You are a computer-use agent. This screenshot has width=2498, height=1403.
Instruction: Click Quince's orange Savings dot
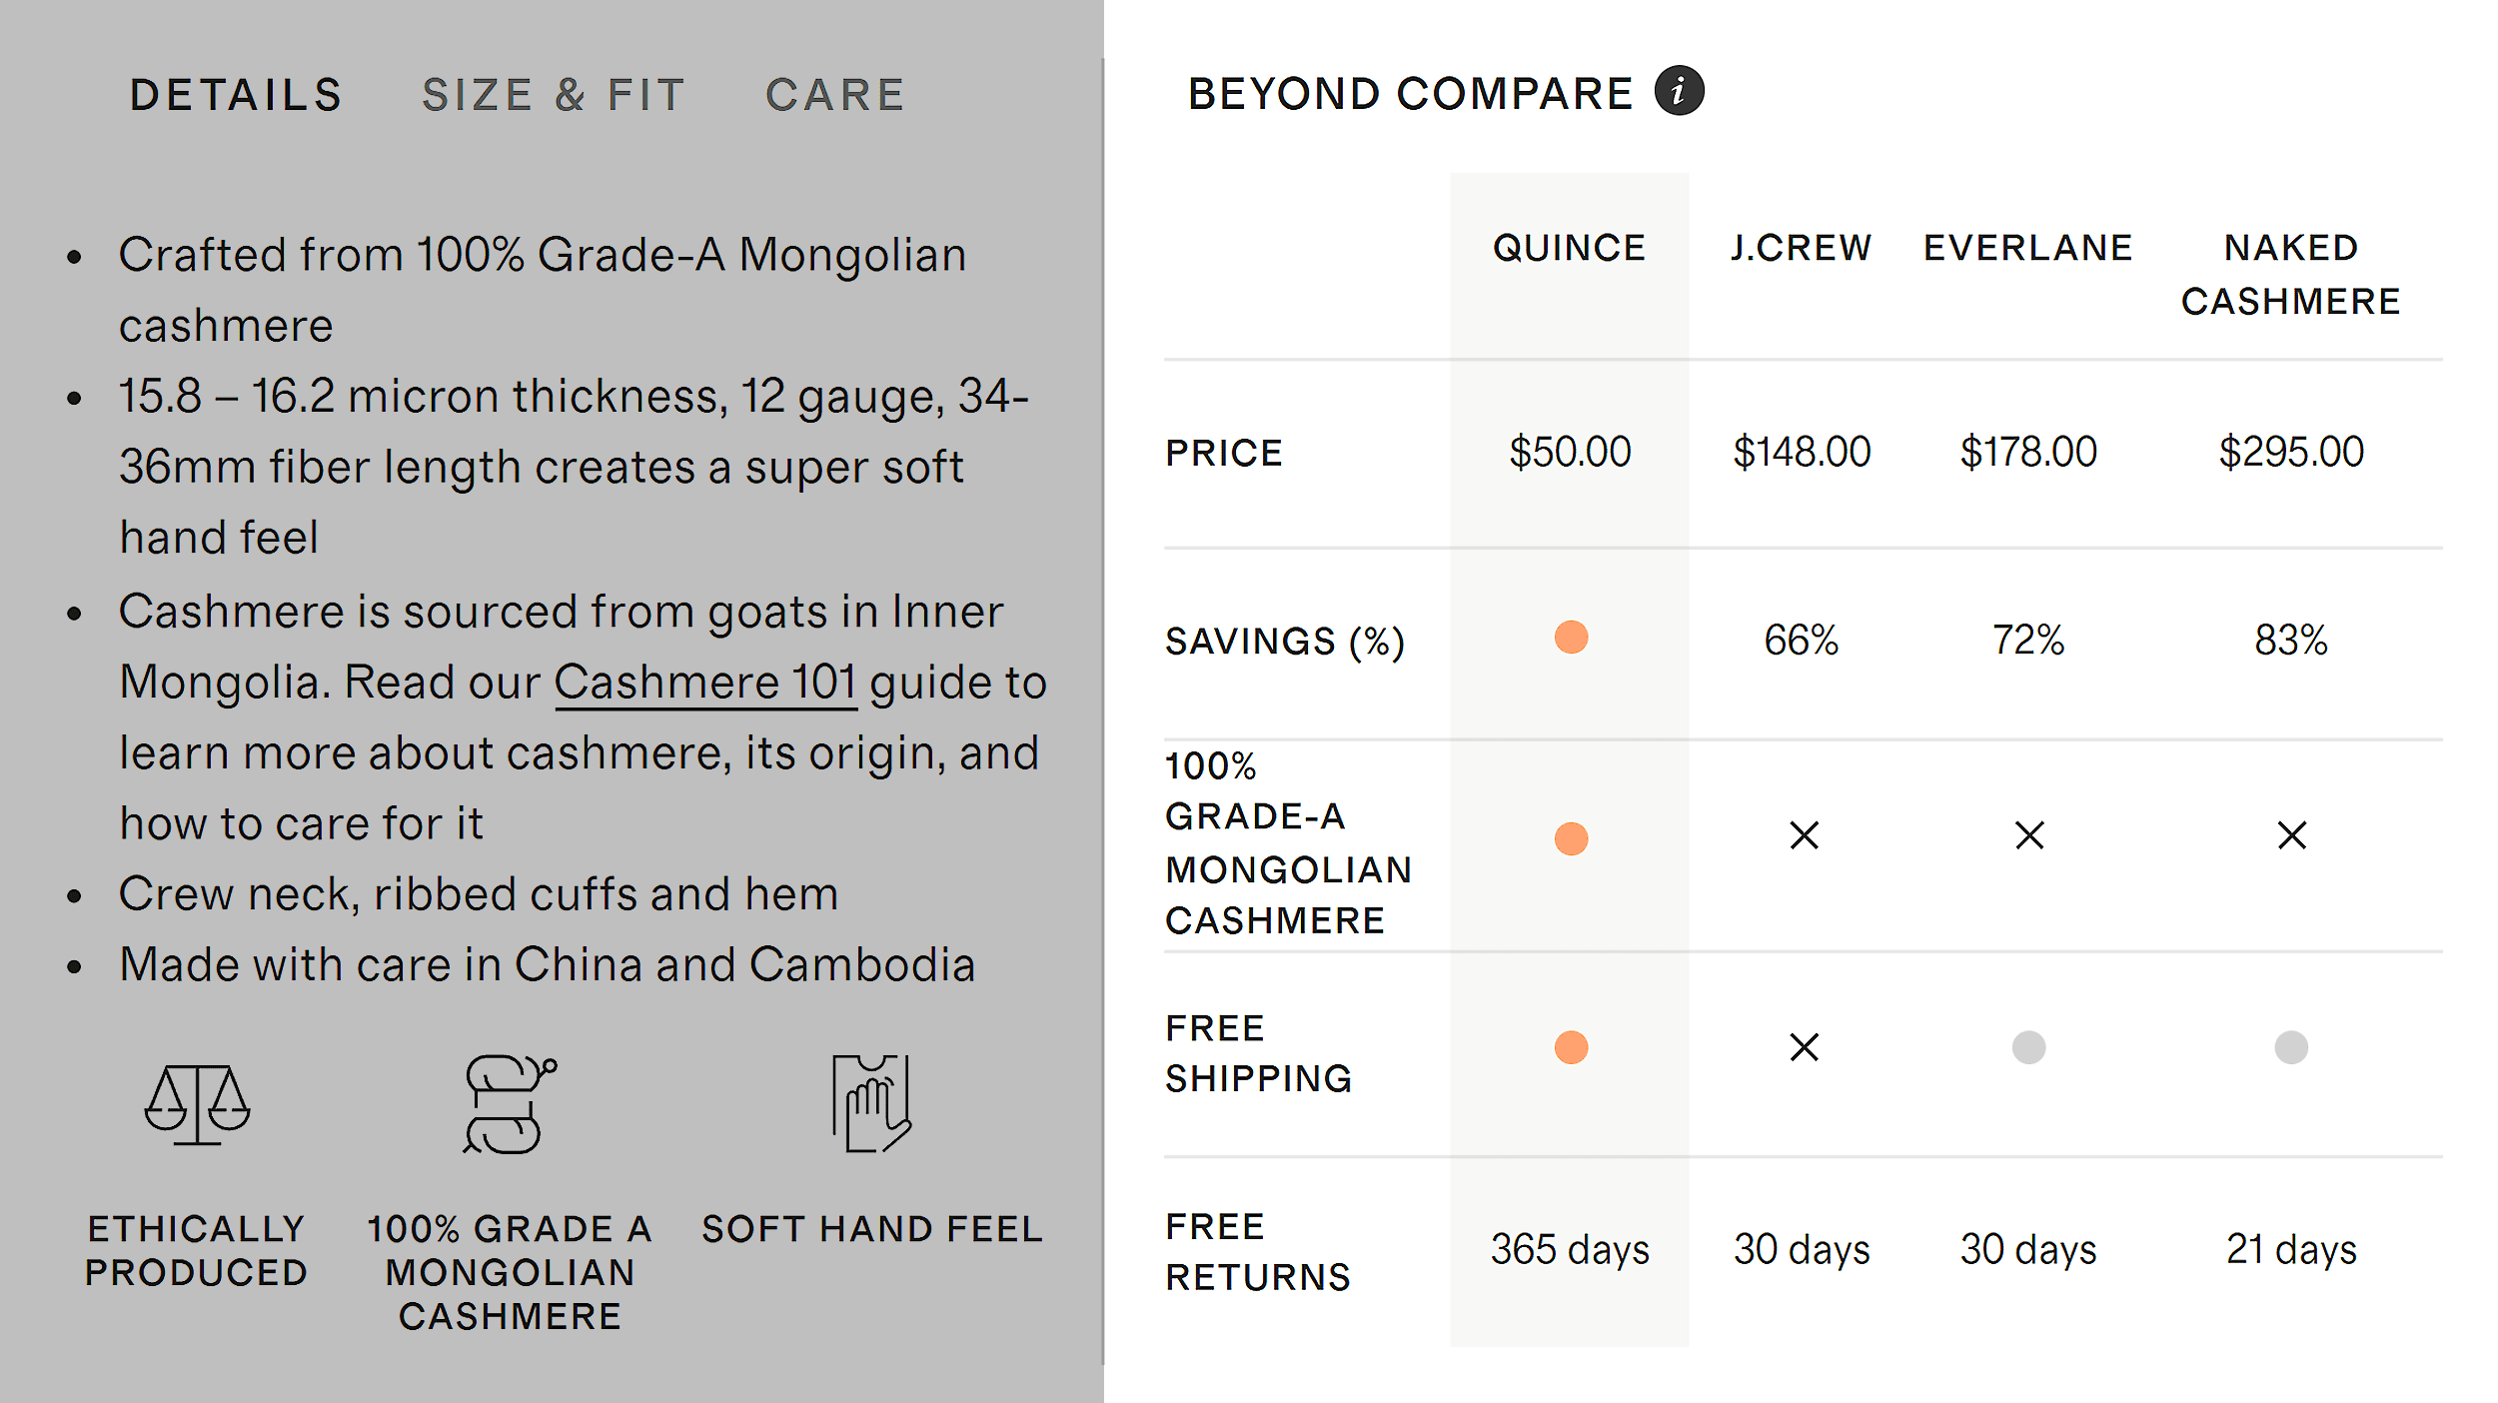coord(1571,638)
